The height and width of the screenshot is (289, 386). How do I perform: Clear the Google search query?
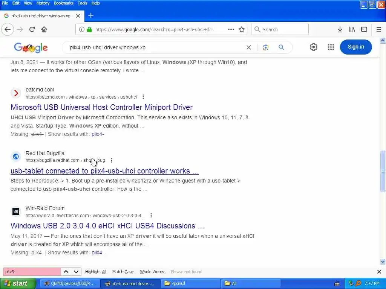click(249, 47)
